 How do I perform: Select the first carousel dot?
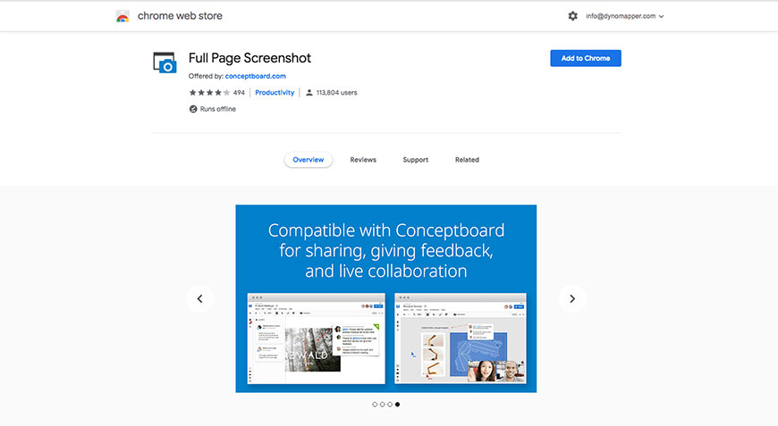pos(375,405)
